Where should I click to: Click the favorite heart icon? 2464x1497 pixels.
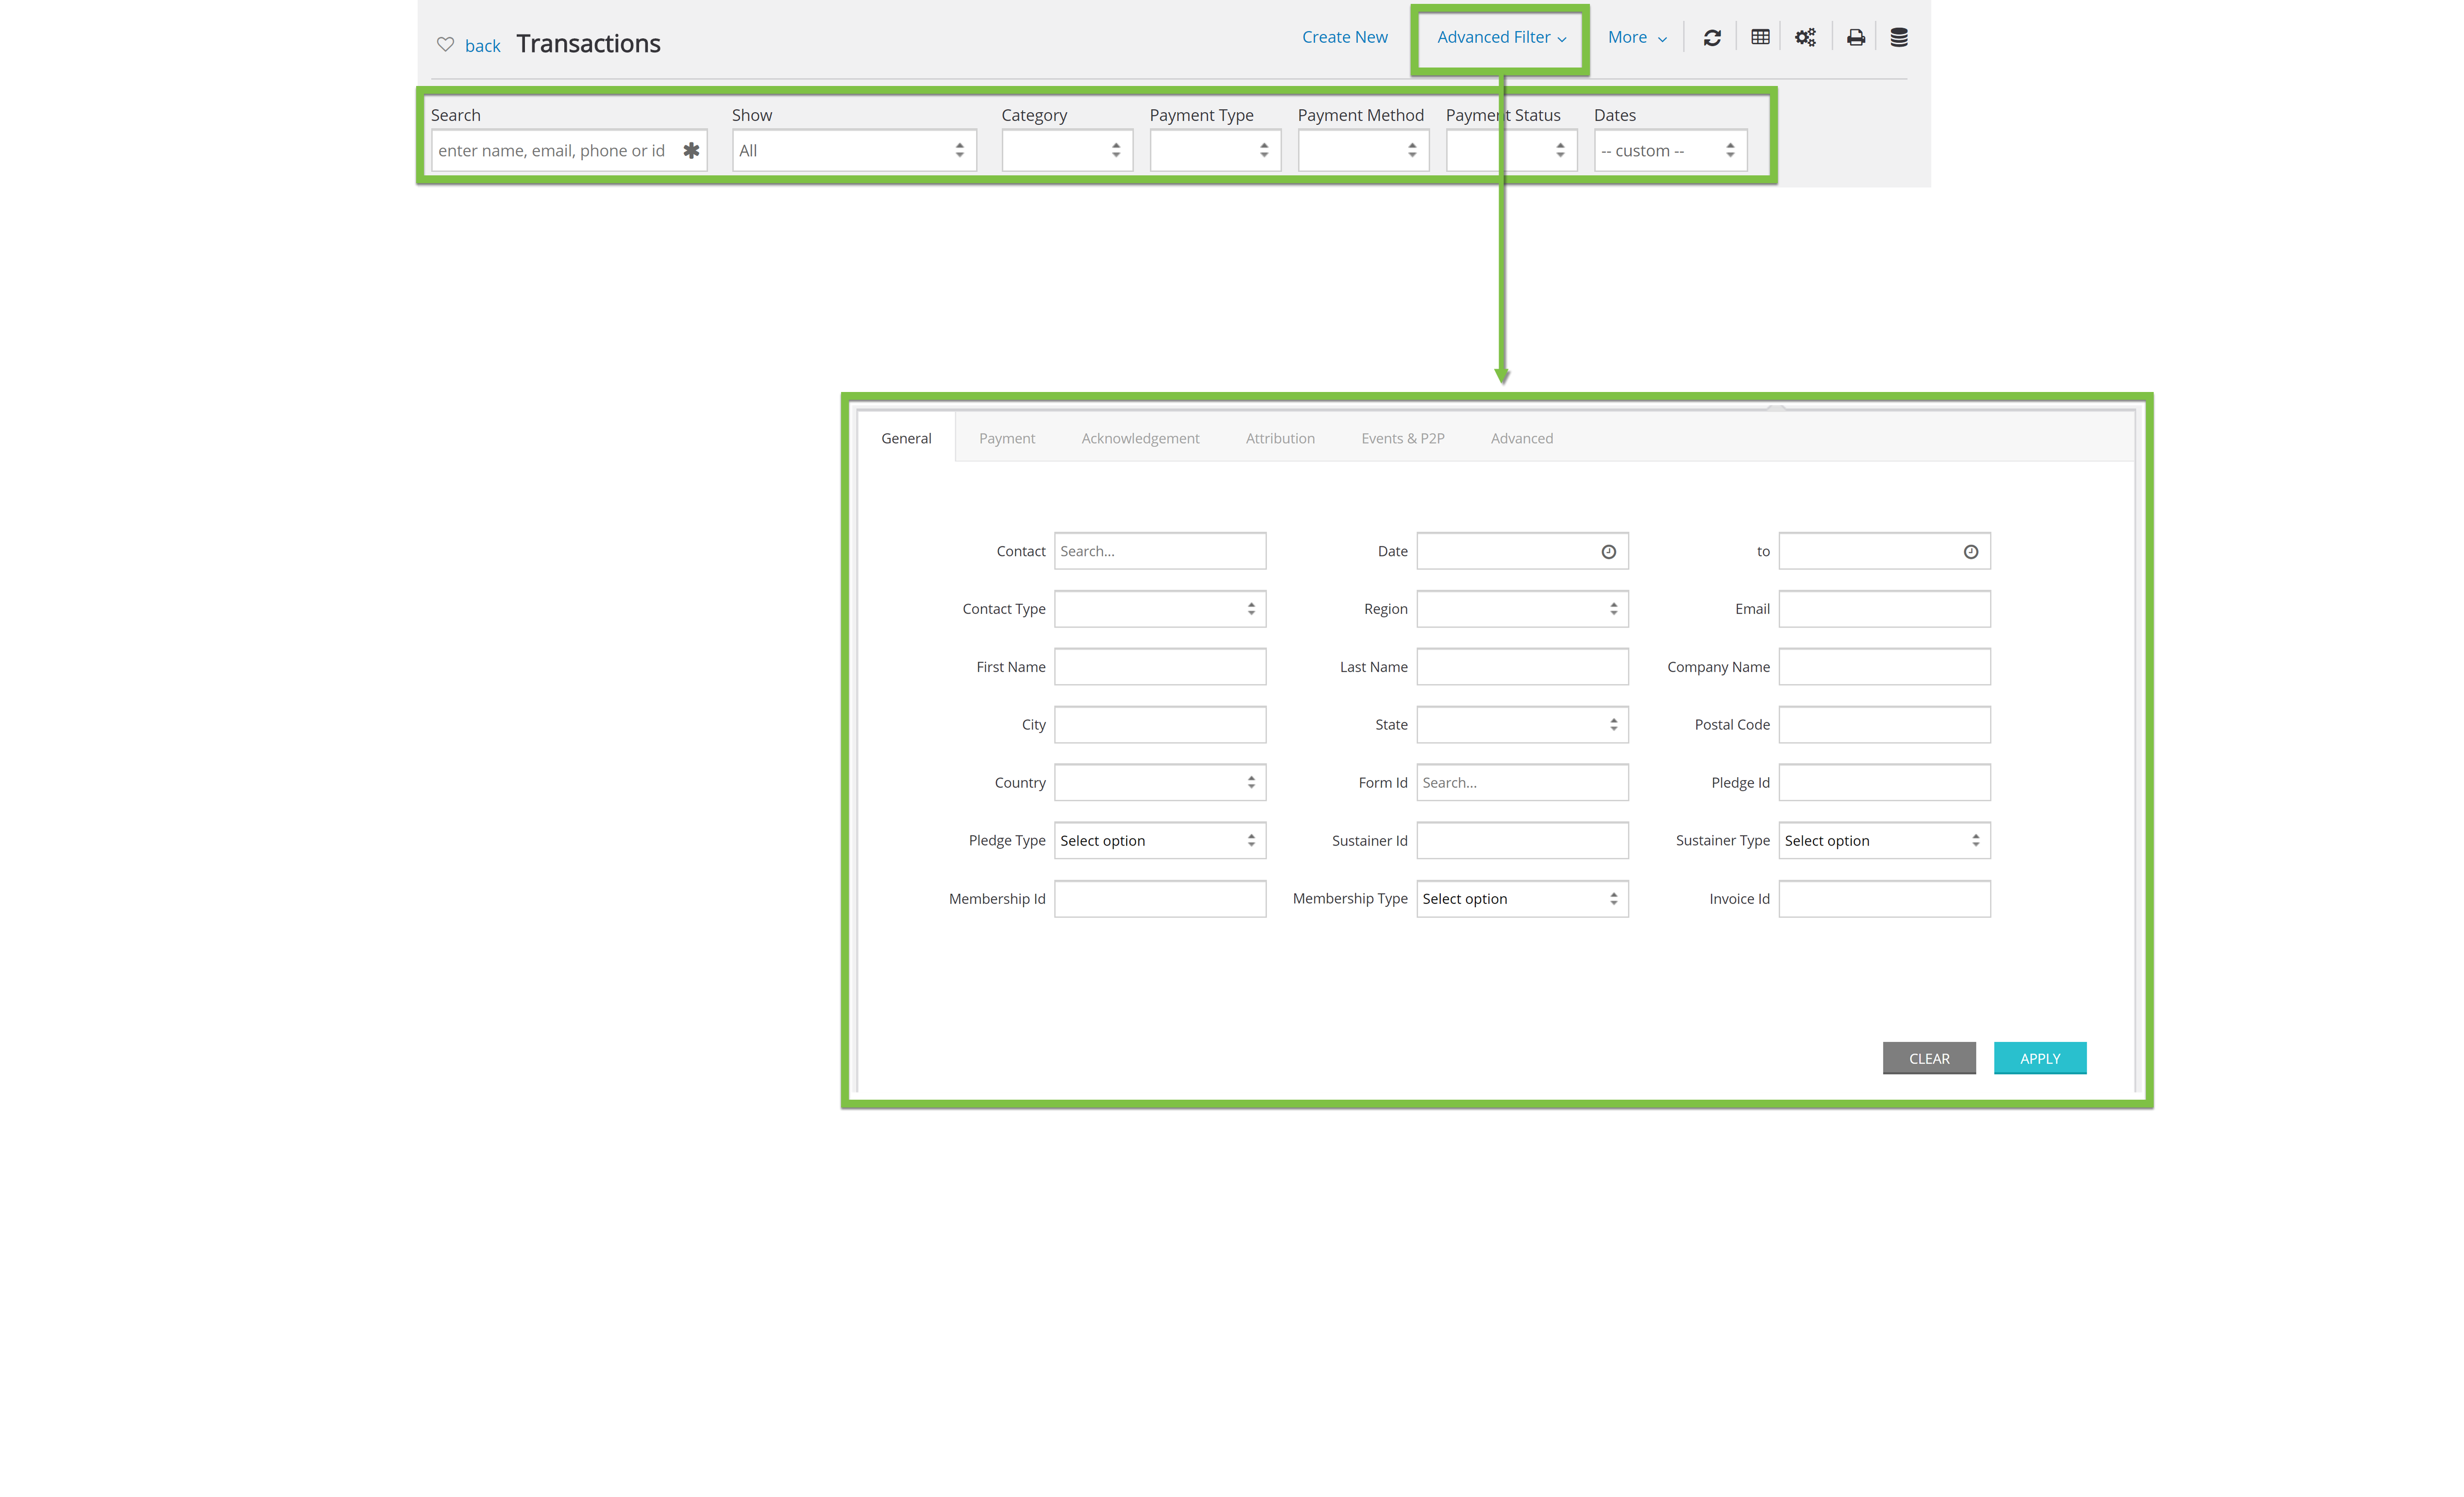pos(445,44)
